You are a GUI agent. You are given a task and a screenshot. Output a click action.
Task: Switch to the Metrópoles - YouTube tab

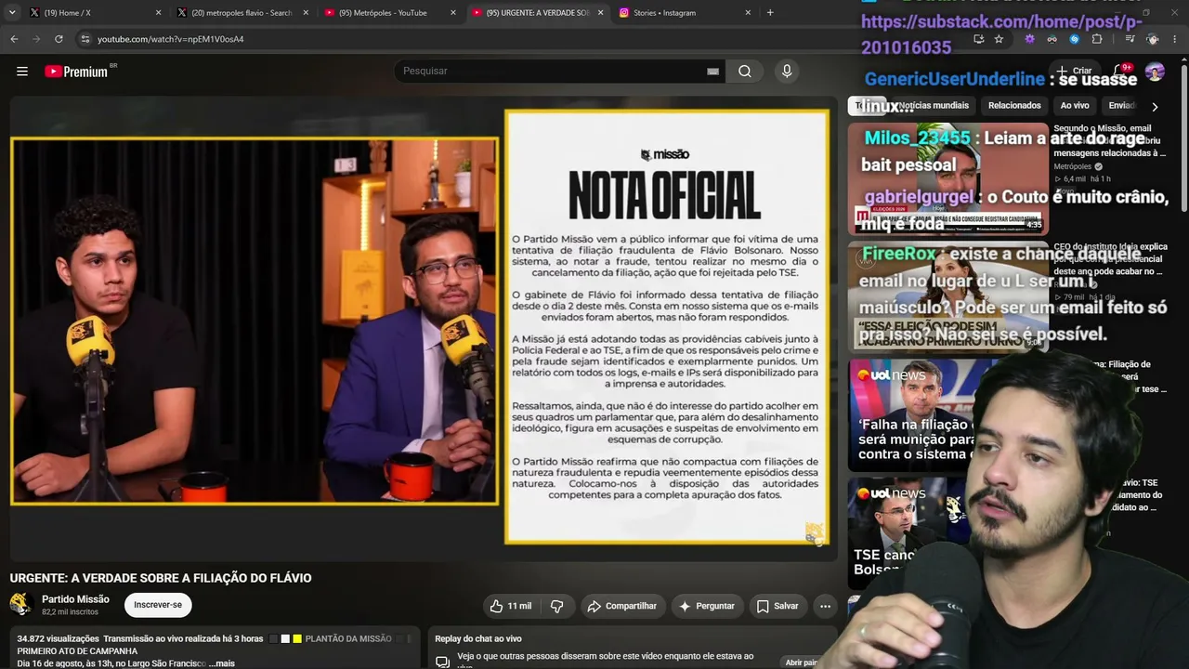tap(387, 13)
